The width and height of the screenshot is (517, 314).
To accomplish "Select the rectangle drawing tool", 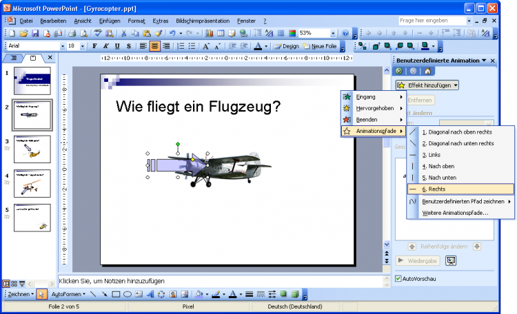I will click(116, 295).
